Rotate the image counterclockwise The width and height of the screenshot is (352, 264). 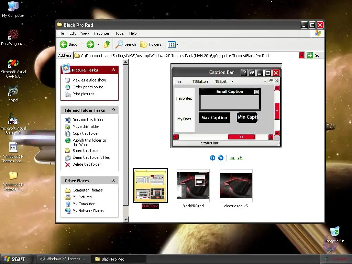coord(240,158)
